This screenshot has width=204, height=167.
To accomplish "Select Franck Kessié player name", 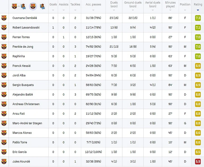I will coord(22,66).
